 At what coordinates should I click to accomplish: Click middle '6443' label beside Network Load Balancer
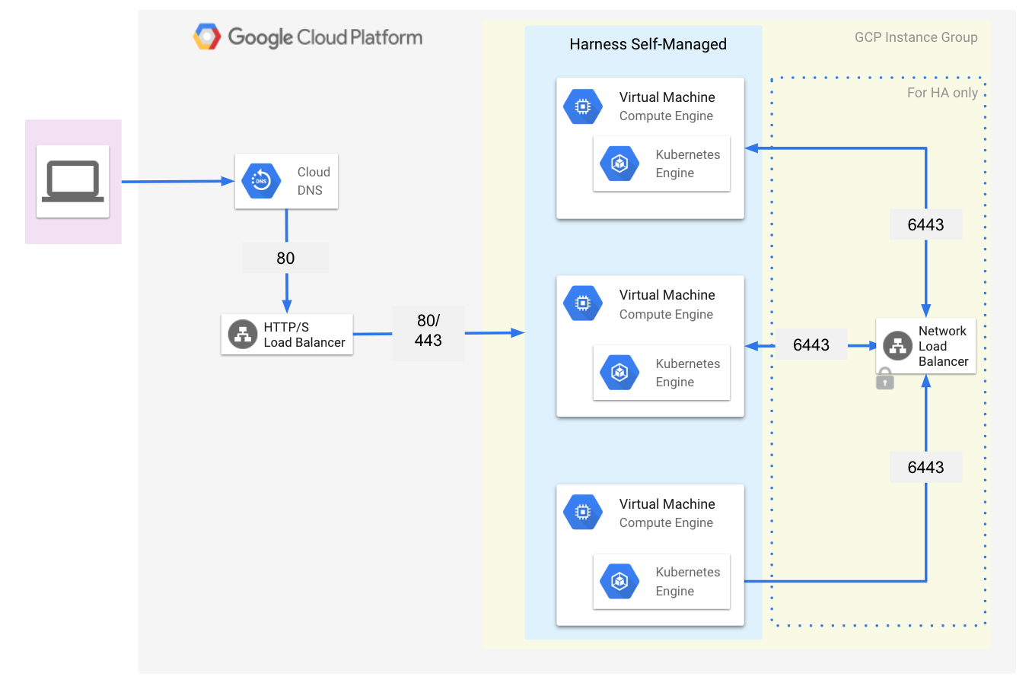[x=811, y=345]
